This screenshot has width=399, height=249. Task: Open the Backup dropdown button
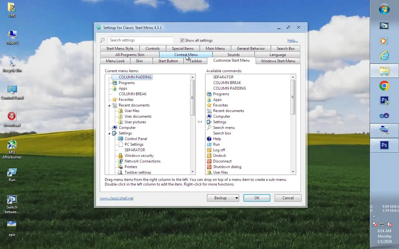223,198
